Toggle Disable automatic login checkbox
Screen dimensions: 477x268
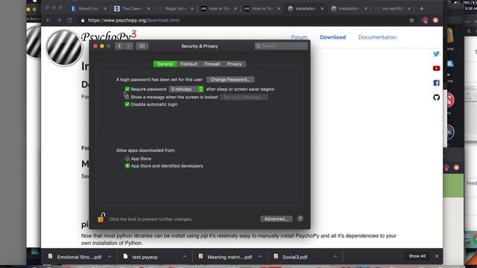tap(127, 104)
